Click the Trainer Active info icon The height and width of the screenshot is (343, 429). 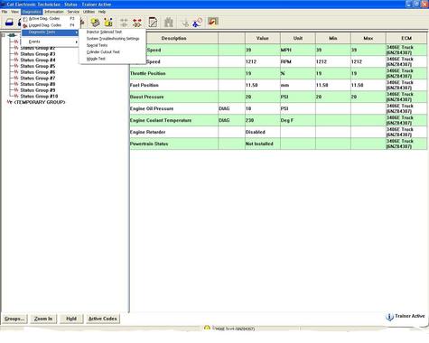(389, 317)
